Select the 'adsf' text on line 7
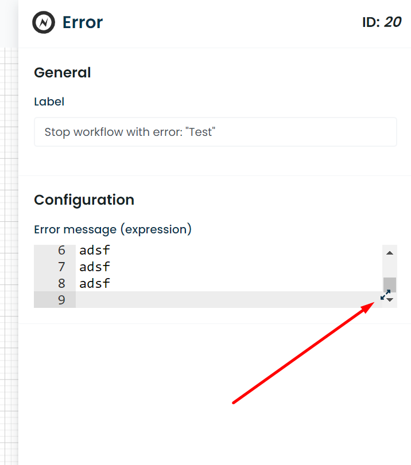This screenshot has width=411, height=465. [x=94, y=266]
